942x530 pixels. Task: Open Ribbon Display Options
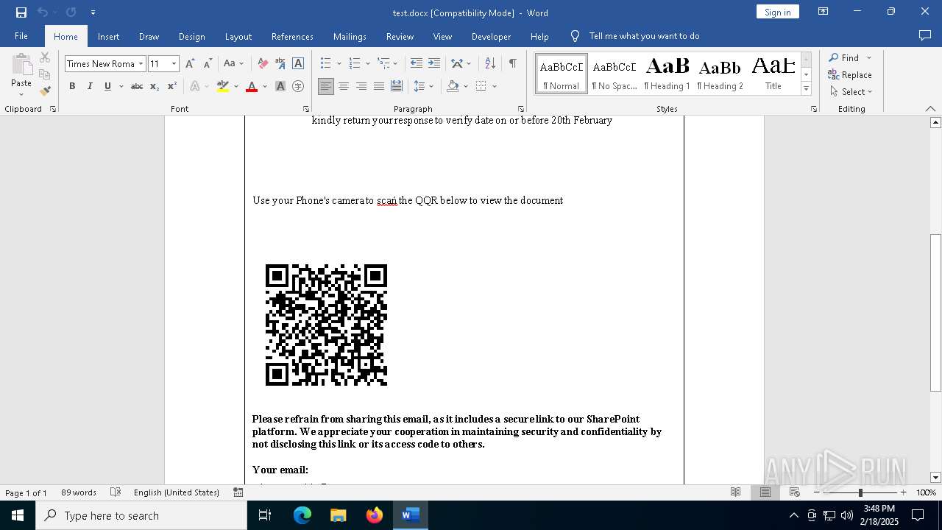[824, 12]
